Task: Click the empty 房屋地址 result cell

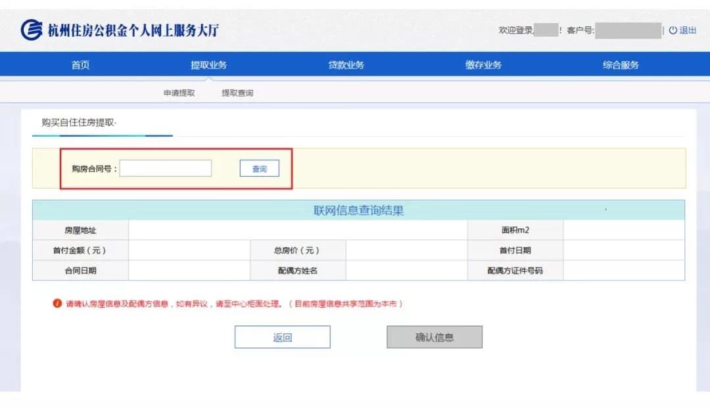Action: tap(296, 229)
